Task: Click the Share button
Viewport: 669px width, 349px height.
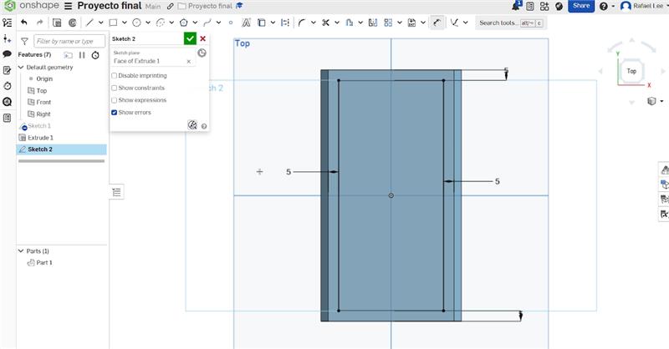Action: click(x=581, y=6)
